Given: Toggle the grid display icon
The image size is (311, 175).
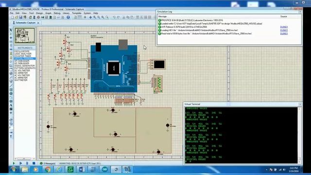Looking at the screenshot, I should [x=80, y=17].
